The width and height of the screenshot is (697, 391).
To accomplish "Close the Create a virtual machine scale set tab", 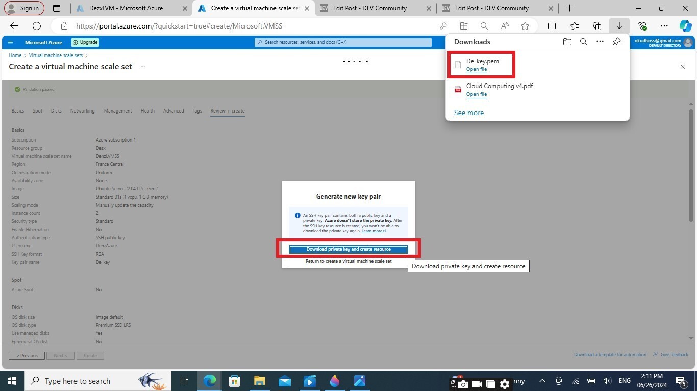I will [x=307, y=8].
